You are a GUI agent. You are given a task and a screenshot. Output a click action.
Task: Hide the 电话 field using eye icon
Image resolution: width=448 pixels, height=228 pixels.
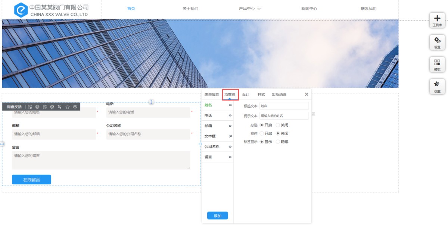click(x=230, y=116)
